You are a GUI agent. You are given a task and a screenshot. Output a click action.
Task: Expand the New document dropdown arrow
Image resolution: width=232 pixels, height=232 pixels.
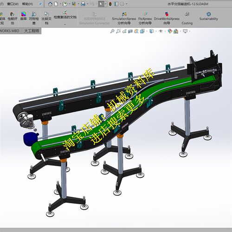(60, 4)
